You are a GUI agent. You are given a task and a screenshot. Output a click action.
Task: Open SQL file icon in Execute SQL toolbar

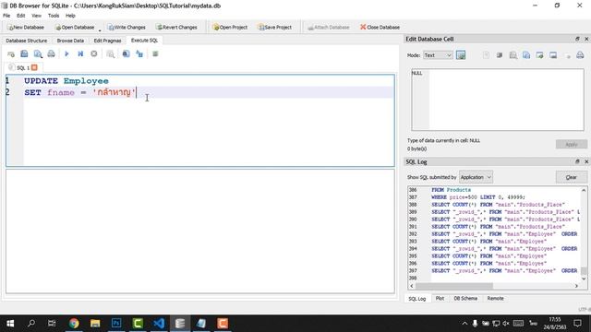coord(25,54)
